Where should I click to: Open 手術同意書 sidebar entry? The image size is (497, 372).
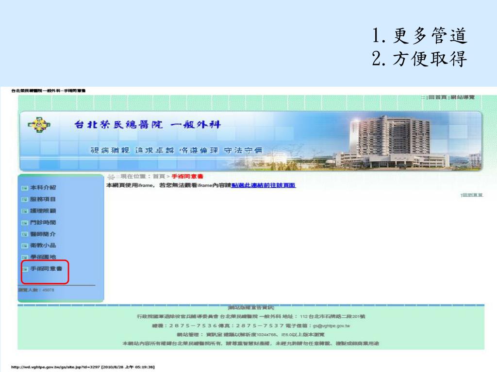(x=46, y=268)
